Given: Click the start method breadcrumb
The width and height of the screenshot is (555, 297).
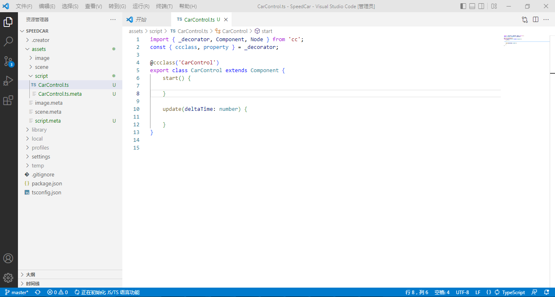Looking at the screenshot, I should (x=263, y=31).
